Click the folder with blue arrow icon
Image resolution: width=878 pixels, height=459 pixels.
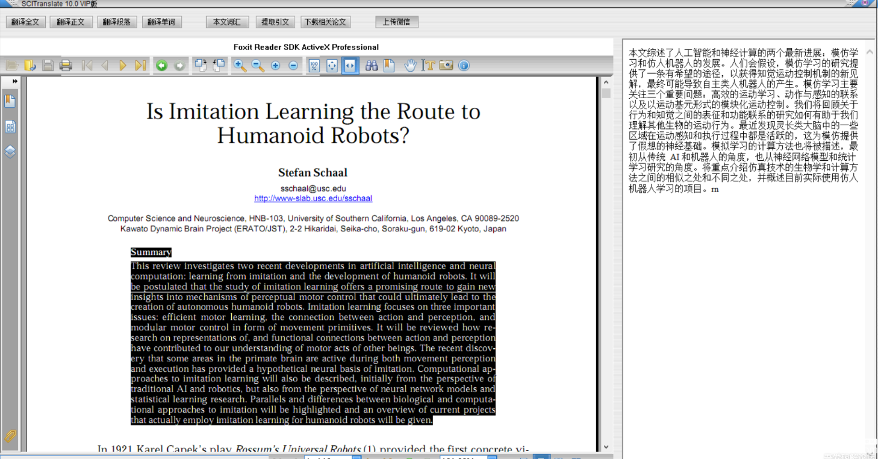(30, 66)
